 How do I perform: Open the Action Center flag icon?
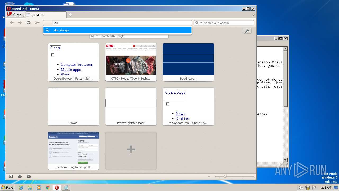click(313, 188)
